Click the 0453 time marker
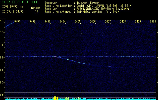 pos(47,21)
